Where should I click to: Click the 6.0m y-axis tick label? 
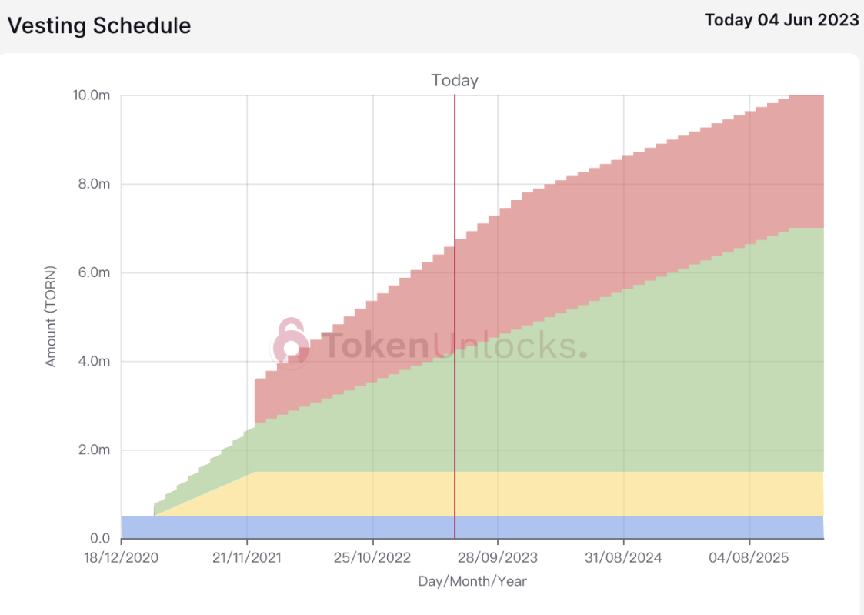[94, 272]
